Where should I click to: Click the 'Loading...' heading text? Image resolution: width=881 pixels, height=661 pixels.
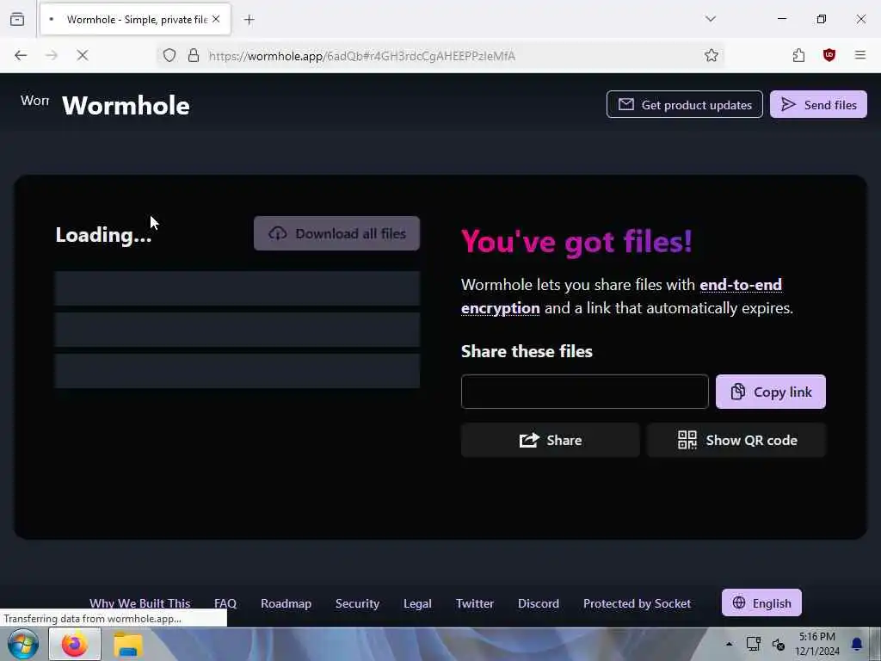click(103, 234)
